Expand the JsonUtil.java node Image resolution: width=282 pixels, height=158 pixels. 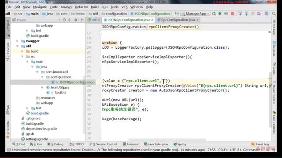pyautogui.click(x=42, y=87)
